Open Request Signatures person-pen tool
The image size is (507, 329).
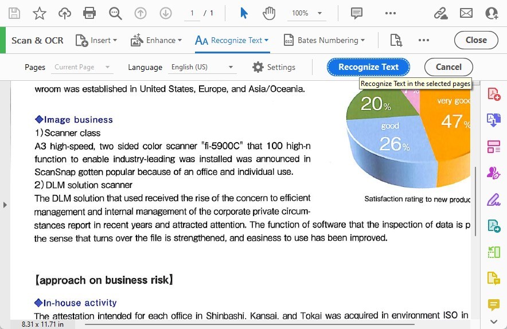pyautogui.click(x=494, y=173)
